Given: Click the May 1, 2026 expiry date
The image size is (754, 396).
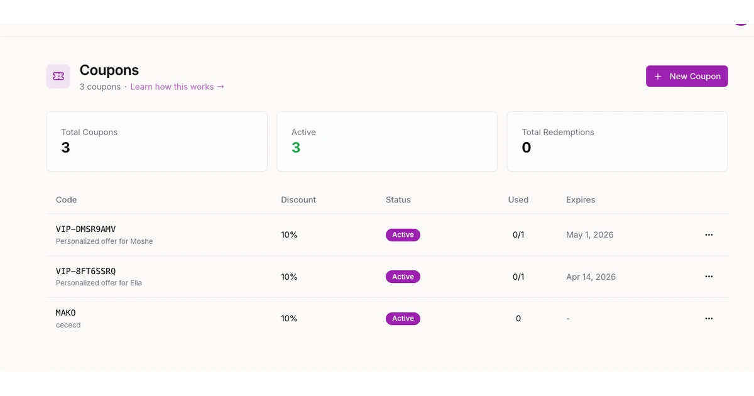Looking at the screenshot, I should pyautogui.click(x=589, y=234).
